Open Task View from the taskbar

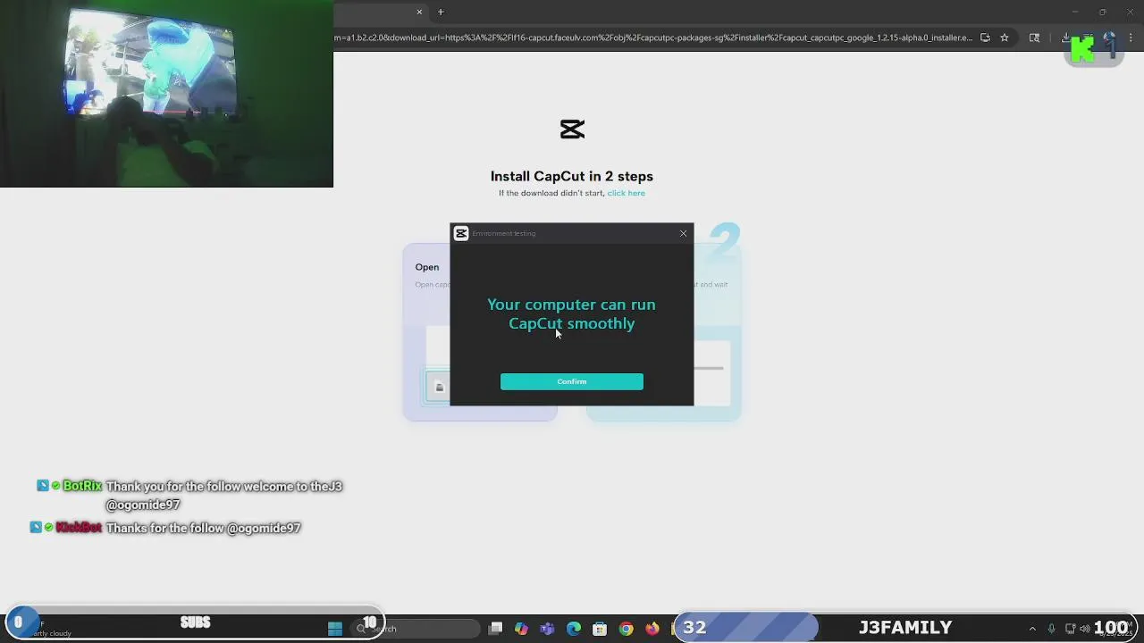(496, 629)
